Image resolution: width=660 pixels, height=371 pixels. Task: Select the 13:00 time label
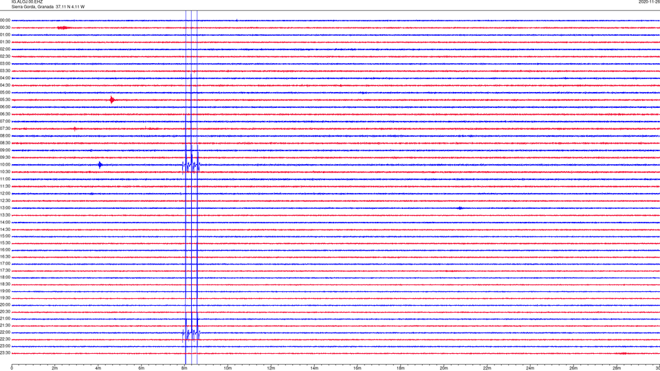coord(5,208)
